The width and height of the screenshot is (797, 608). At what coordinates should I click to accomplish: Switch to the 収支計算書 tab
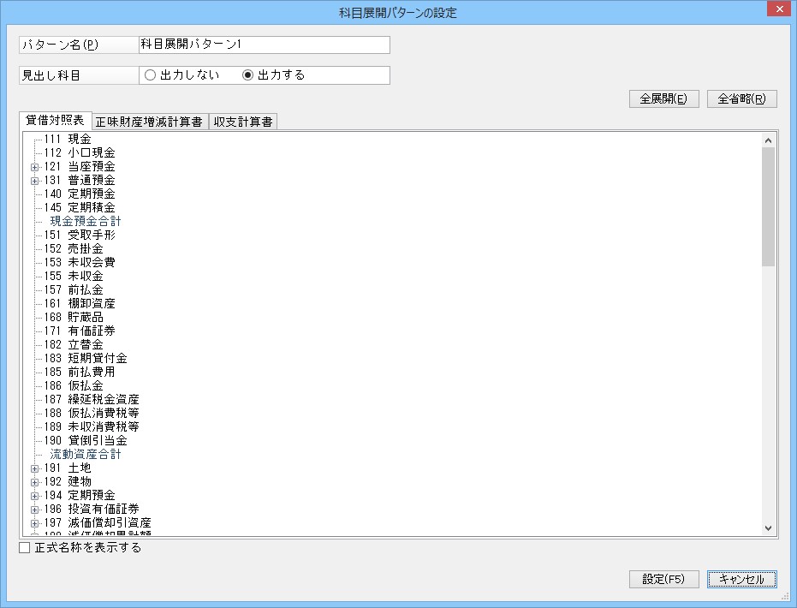(x=243, y=122)
